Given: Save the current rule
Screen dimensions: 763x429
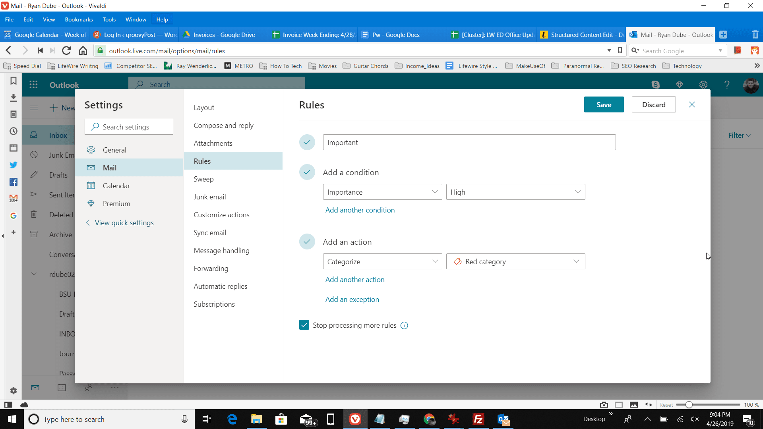Looking at the screenshot, I should coord(604,104).
